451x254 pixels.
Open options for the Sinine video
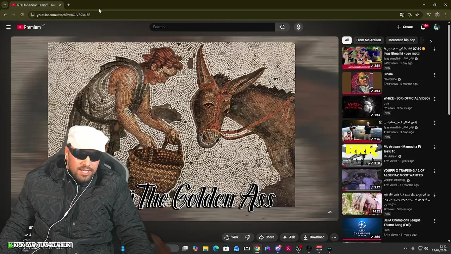tap(434, 75)
